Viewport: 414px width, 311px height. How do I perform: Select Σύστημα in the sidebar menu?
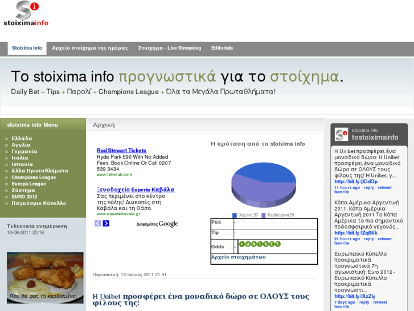tap(23, 190)
